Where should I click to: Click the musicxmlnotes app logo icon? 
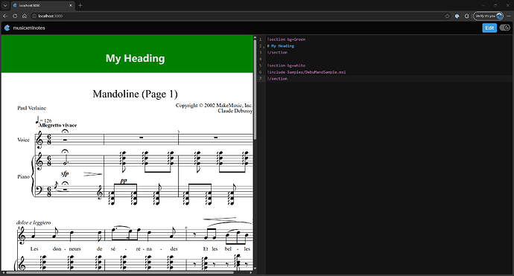[7, 28]
